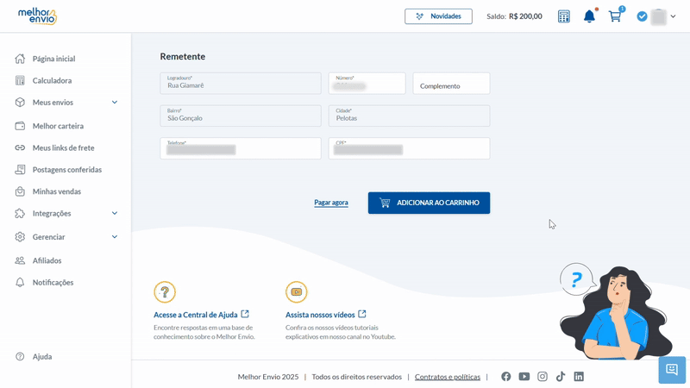
Task: Open the user avatar in the header
Action: (x=658, y=16)
